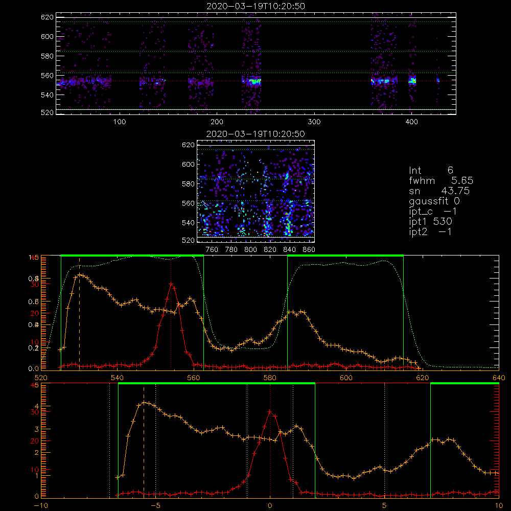Click the '400' x-axis label of top spectrogram
511x511 pixels.
pos(411,122)
